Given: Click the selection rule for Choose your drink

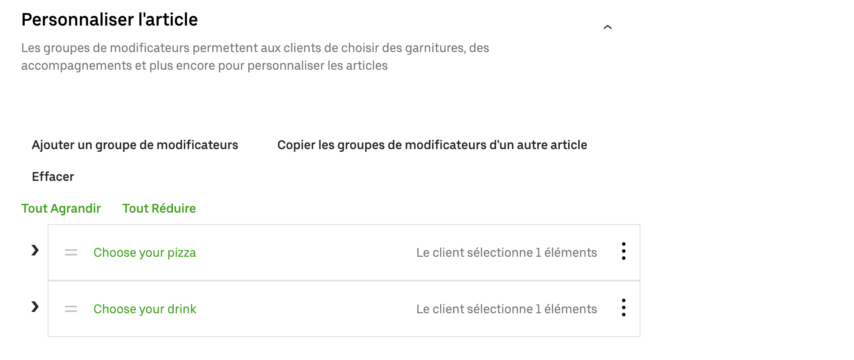Looking at the screenshot, I should point(506,309).
